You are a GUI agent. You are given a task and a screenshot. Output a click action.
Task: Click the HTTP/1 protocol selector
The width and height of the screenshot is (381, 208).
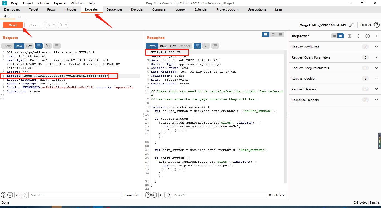coord(366,25)
